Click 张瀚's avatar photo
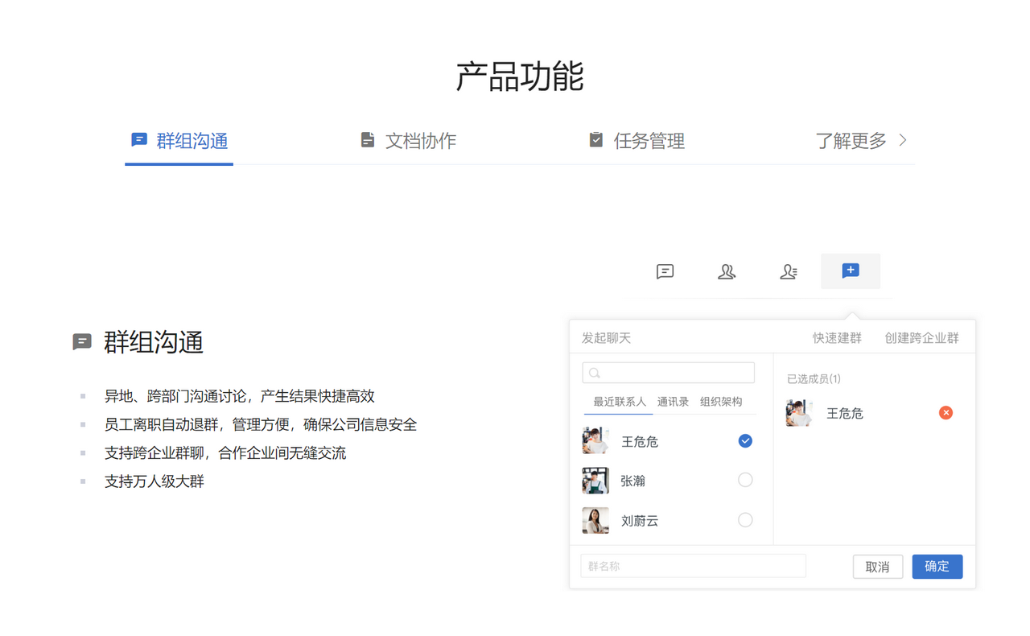1030x636 pixels. 595,481
